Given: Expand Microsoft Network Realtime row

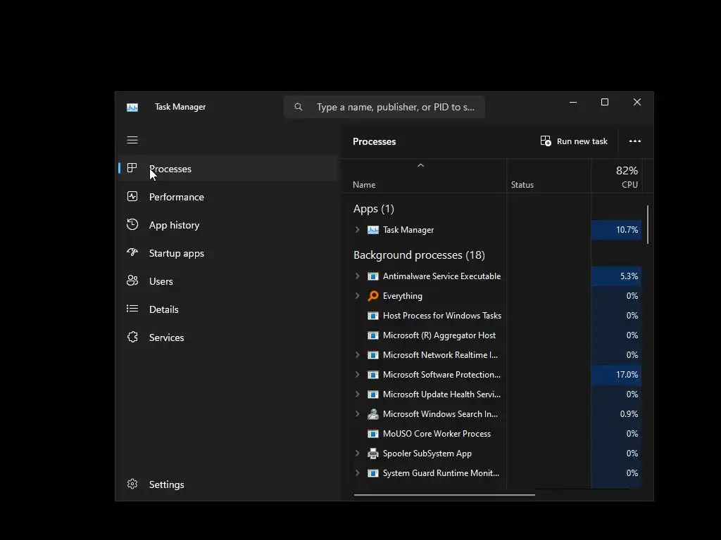Looking at the screenshot, I should pos(357,355).
